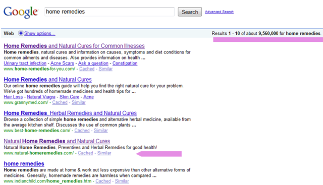323x185 pixels.
Task: Expand Show options link
Action: click(39, 33)
